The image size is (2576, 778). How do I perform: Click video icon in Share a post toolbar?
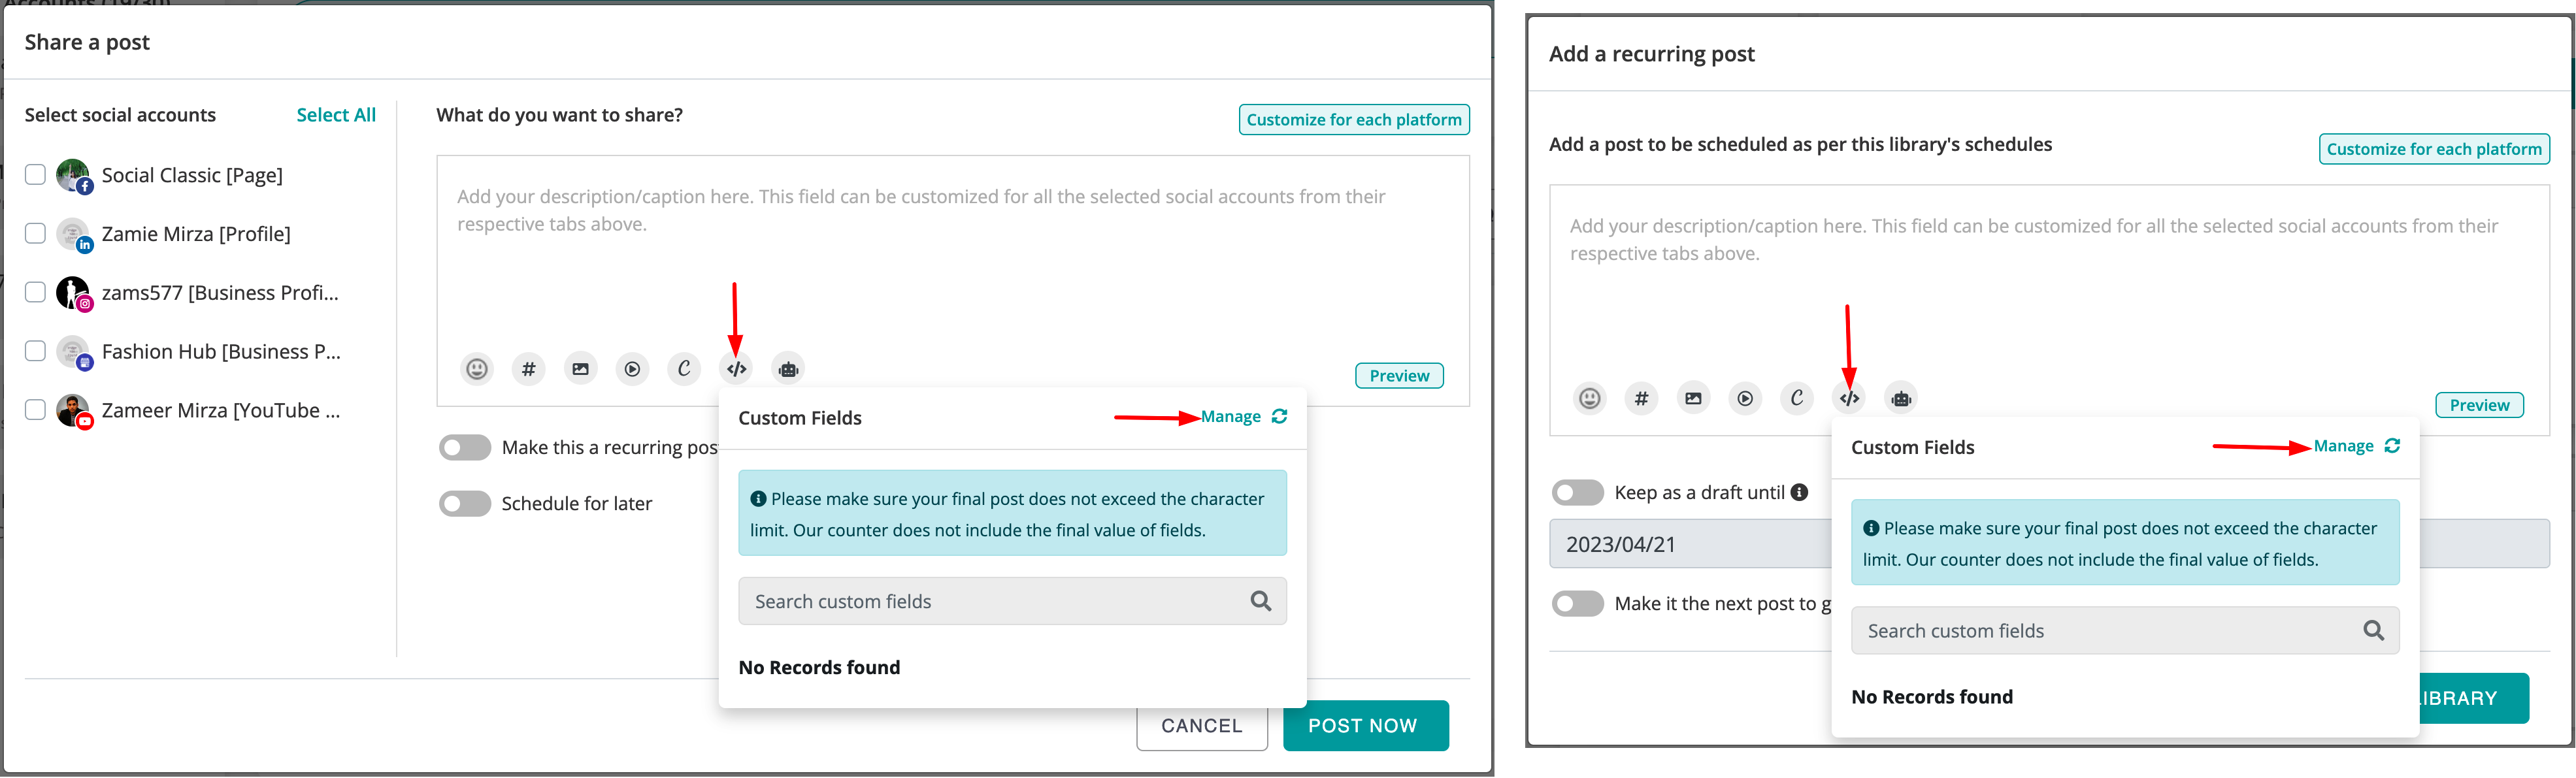click(x=633, y=369)
